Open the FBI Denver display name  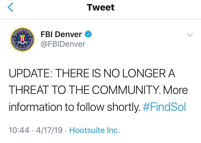(x=61, y=34)
